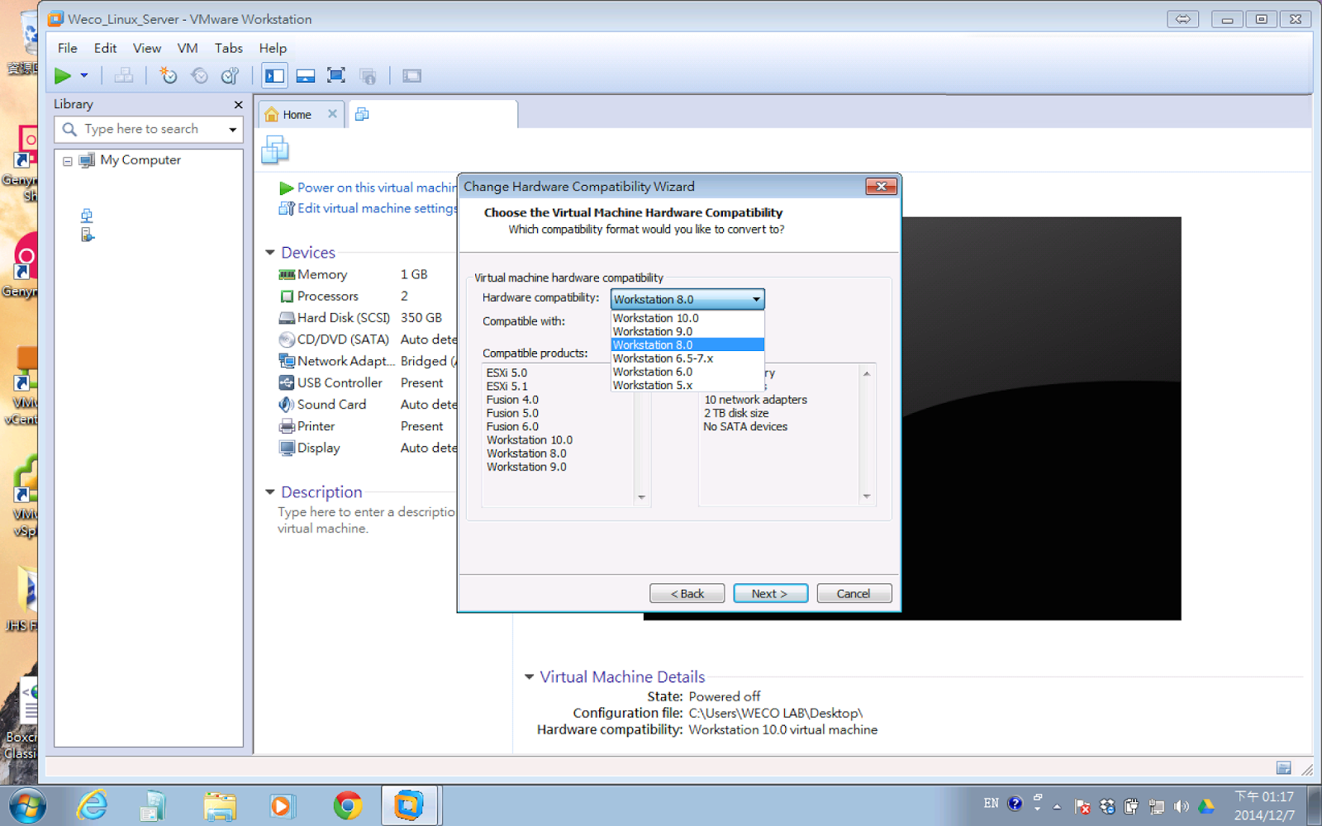Open the Snapshot Manager toolbar icon
This screenshot has height=826, width=1322.
[231, 76]
